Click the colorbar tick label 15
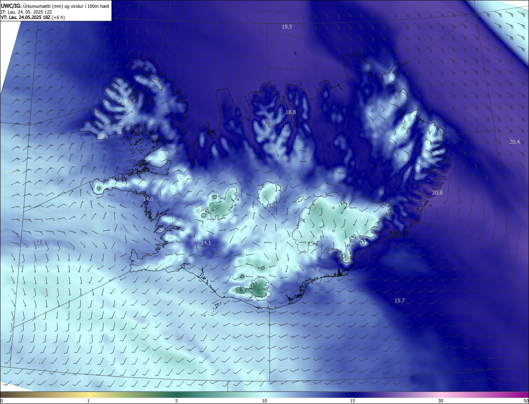The width and height of the screenshot is (529, 404). pos(353,401)
